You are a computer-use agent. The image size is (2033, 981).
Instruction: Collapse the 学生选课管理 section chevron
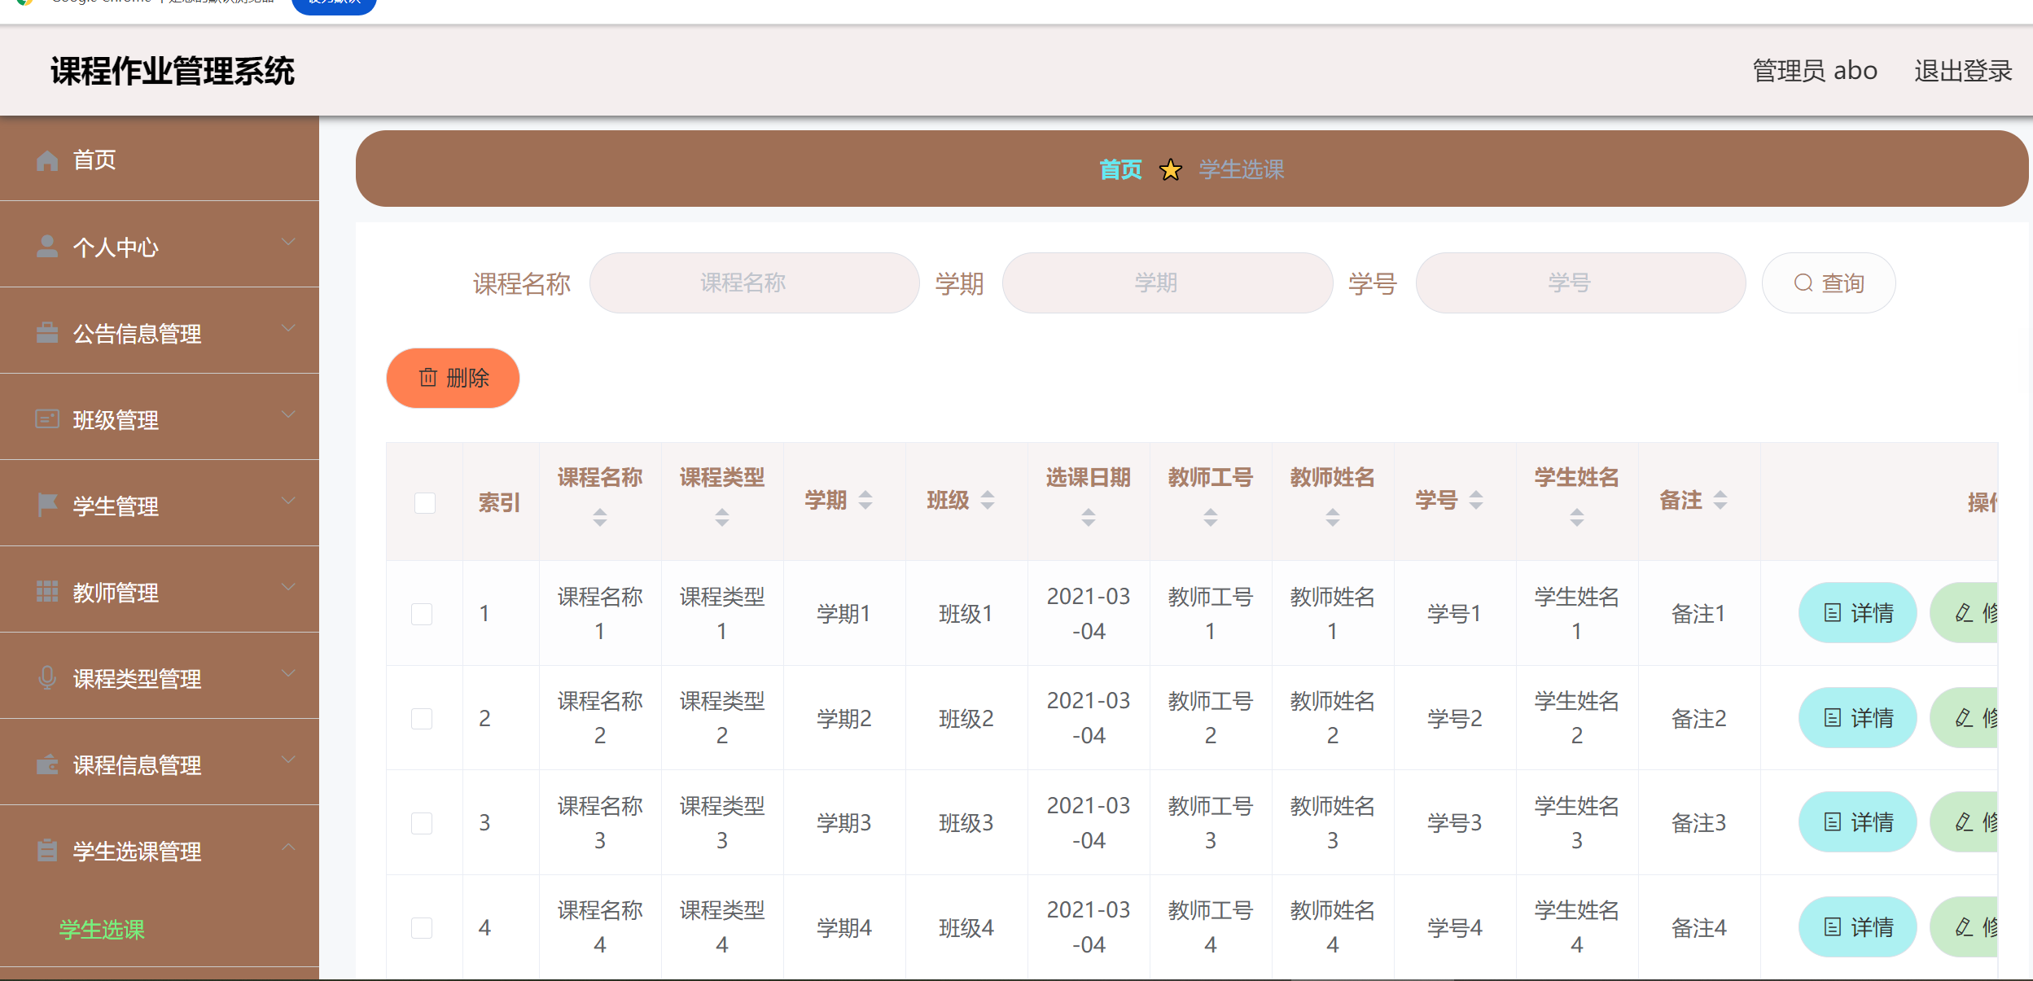coord(288,847)
